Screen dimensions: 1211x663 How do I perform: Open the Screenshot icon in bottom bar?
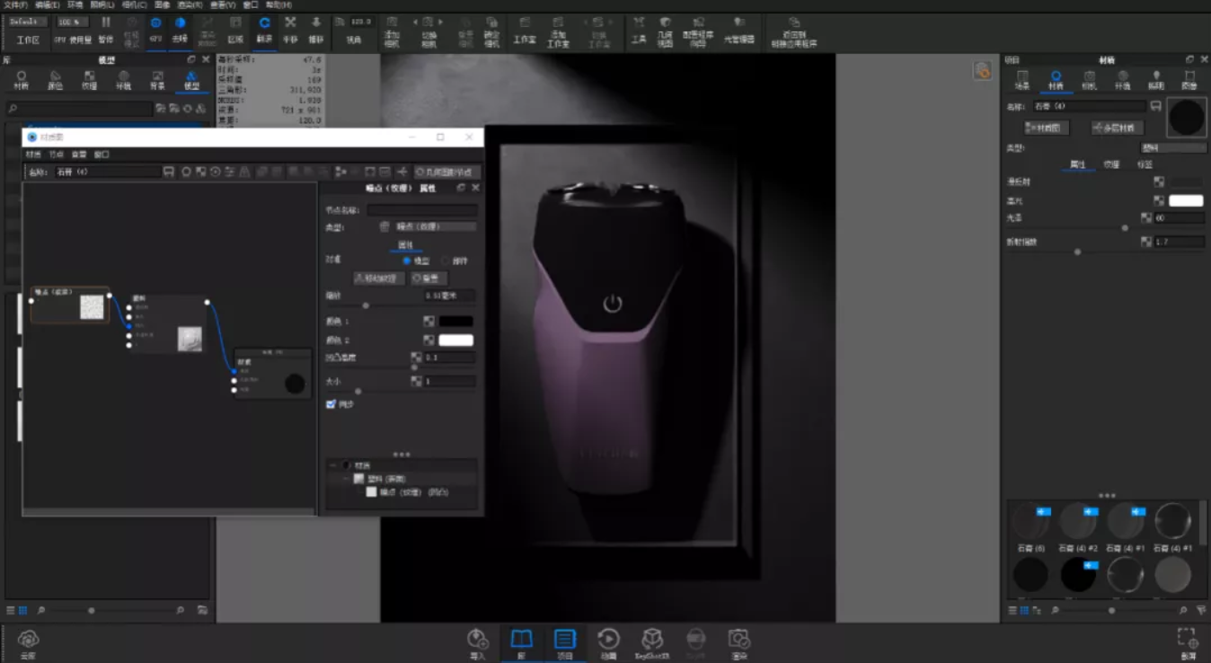[738, 643]
